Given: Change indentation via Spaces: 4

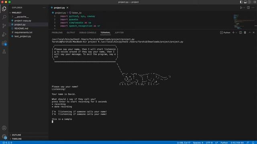Looking at the screenshot, I should coord(198,143).
